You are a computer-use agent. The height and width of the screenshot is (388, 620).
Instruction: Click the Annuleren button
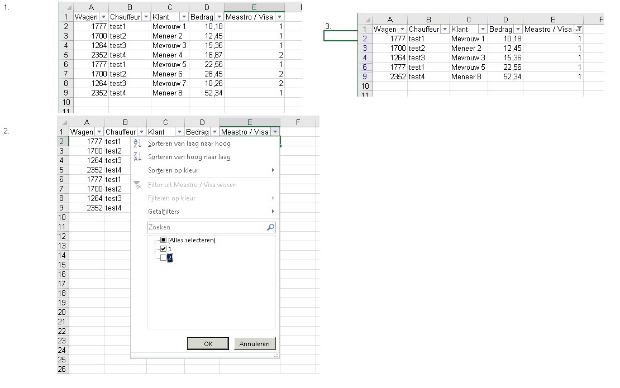(x=255, y=344)
